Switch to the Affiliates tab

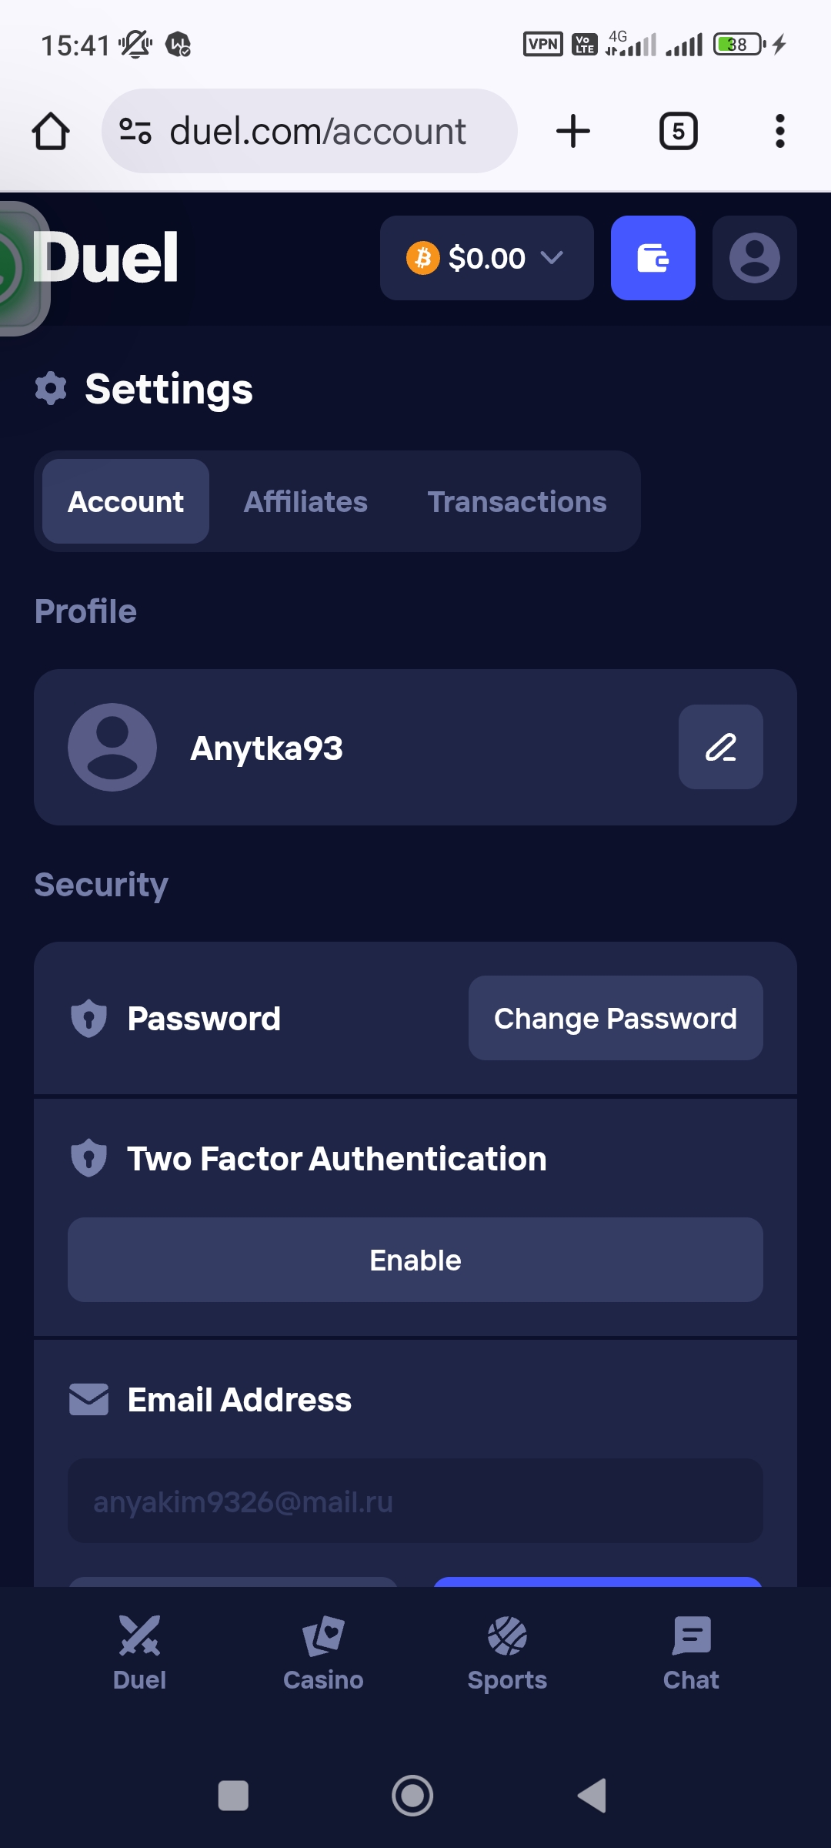305,502
